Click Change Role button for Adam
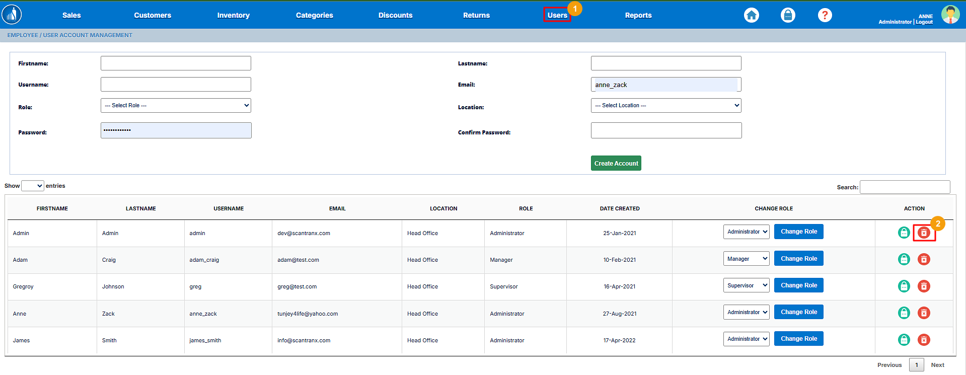The width and height of the screenshot is (966, 375). point(798,259)
